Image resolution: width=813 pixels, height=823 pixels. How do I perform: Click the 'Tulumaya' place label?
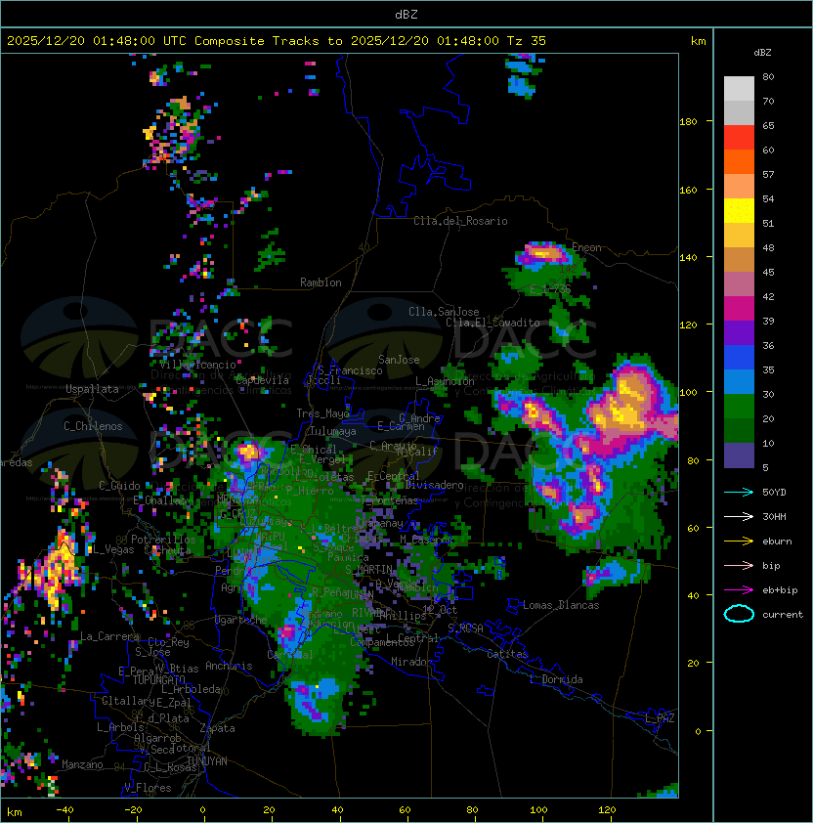pos(333,431)
